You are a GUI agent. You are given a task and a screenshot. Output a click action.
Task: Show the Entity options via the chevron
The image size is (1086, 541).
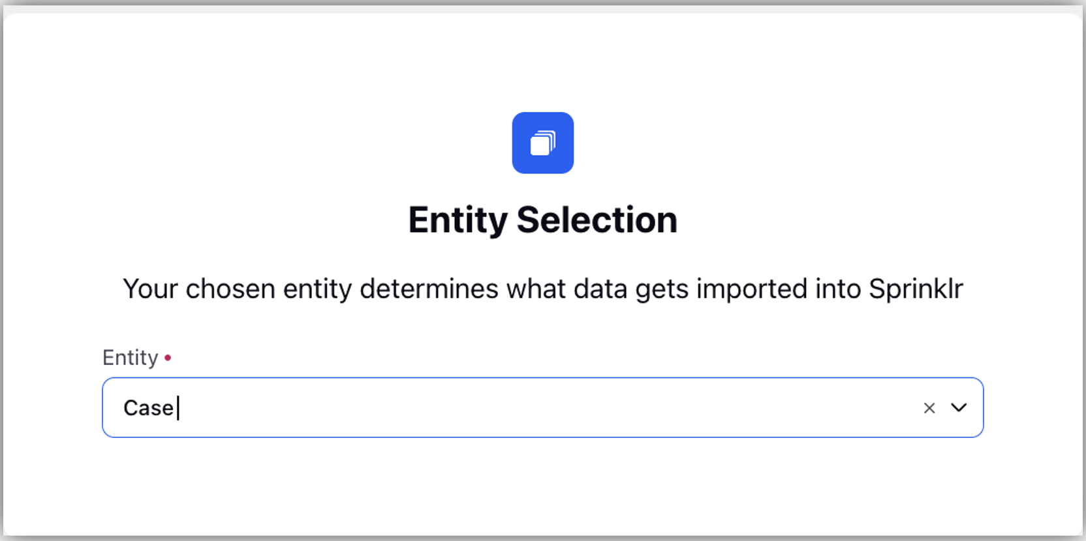click(x=959, y=408)
